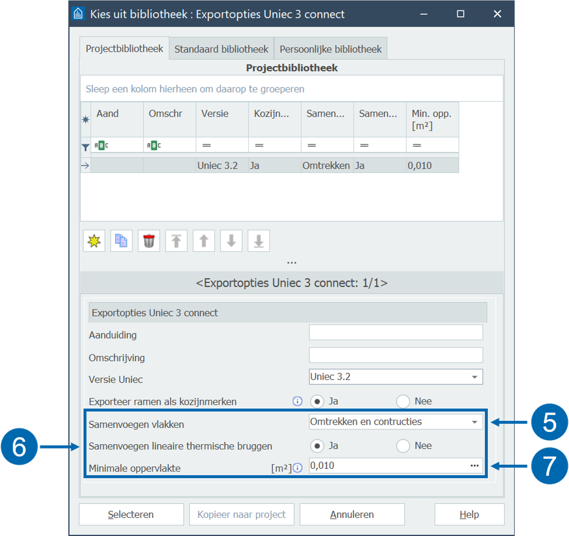The height and width of the screenshot is (536, 569).
Task: Click the Annuleren button
Action: pyautogui.click(x=352, y=515)
